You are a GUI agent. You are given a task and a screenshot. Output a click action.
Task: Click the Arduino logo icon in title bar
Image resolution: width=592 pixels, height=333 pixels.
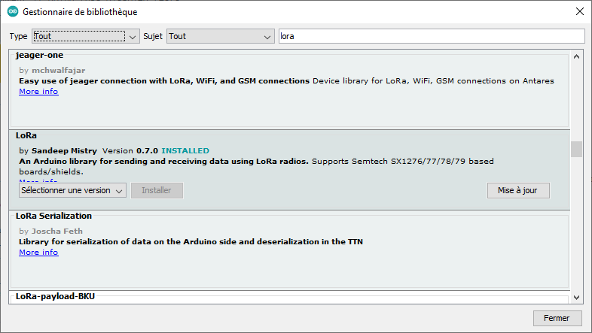click(x=13, y=12)
